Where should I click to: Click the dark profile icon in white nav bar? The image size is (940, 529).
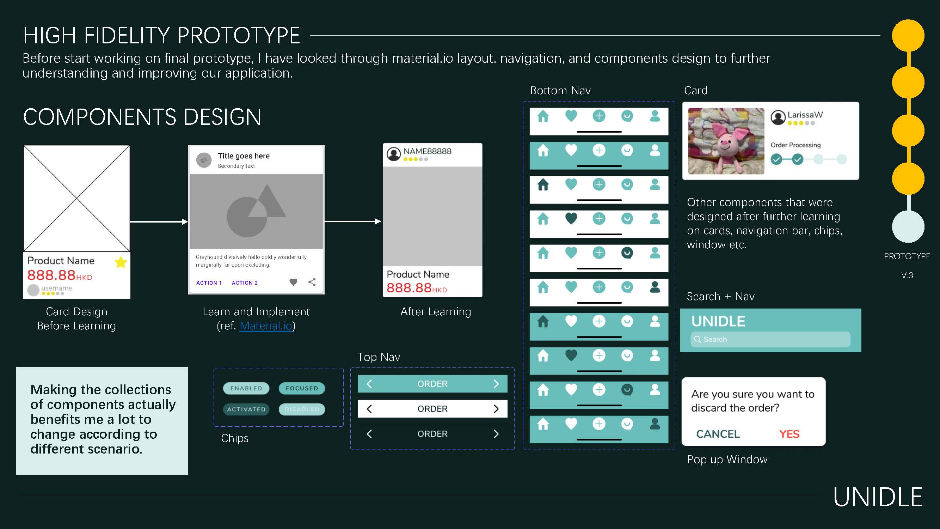click(x=655, y=287)
